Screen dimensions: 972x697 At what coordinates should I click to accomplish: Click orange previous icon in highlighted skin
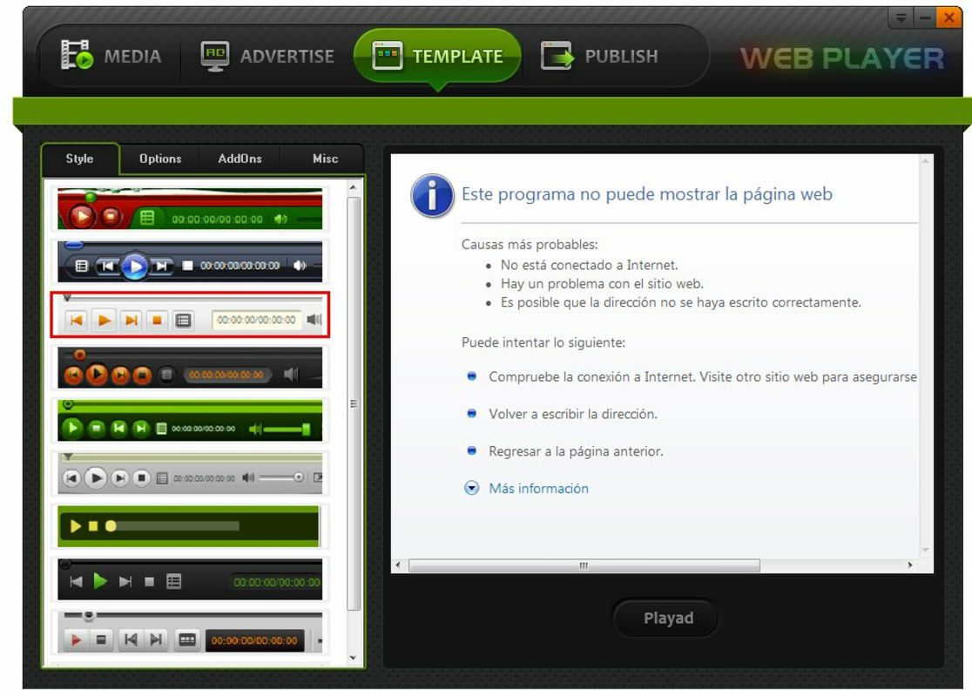77,320
